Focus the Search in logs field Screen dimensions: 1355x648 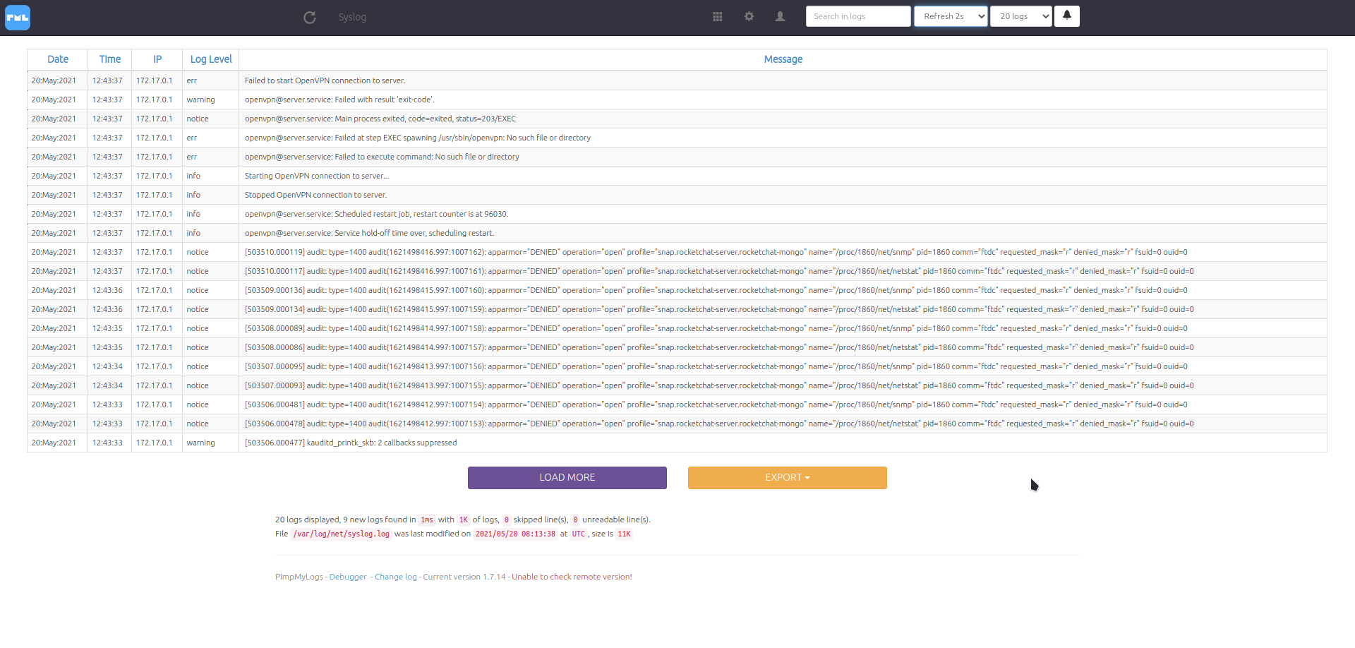(858, 16)
